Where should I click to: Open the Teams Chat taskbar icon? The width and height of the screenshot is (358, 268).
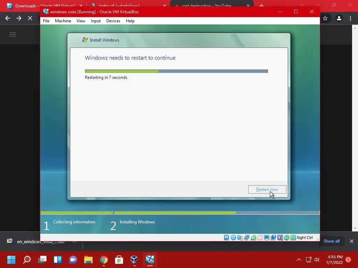[73, 260]
